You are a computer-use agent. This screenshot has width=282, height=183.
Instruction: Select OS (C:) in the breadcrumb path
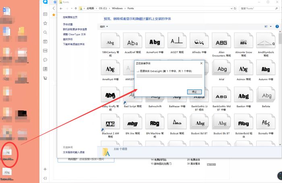103,8
